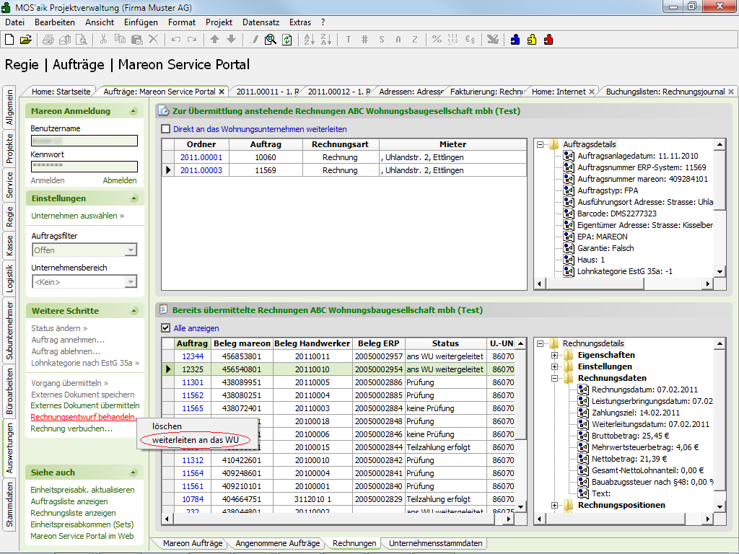Choose 'löschen' in the popup menu
Viewport: 739px width, 554px height.
[x=167, y=426]
